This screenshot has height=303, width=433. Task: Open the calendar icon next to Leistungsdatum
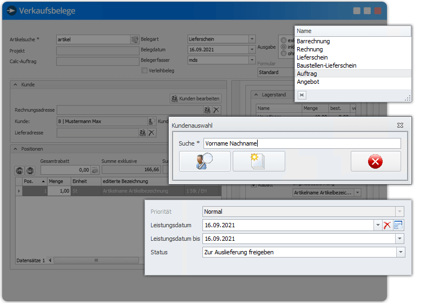[x=398, y=225]
